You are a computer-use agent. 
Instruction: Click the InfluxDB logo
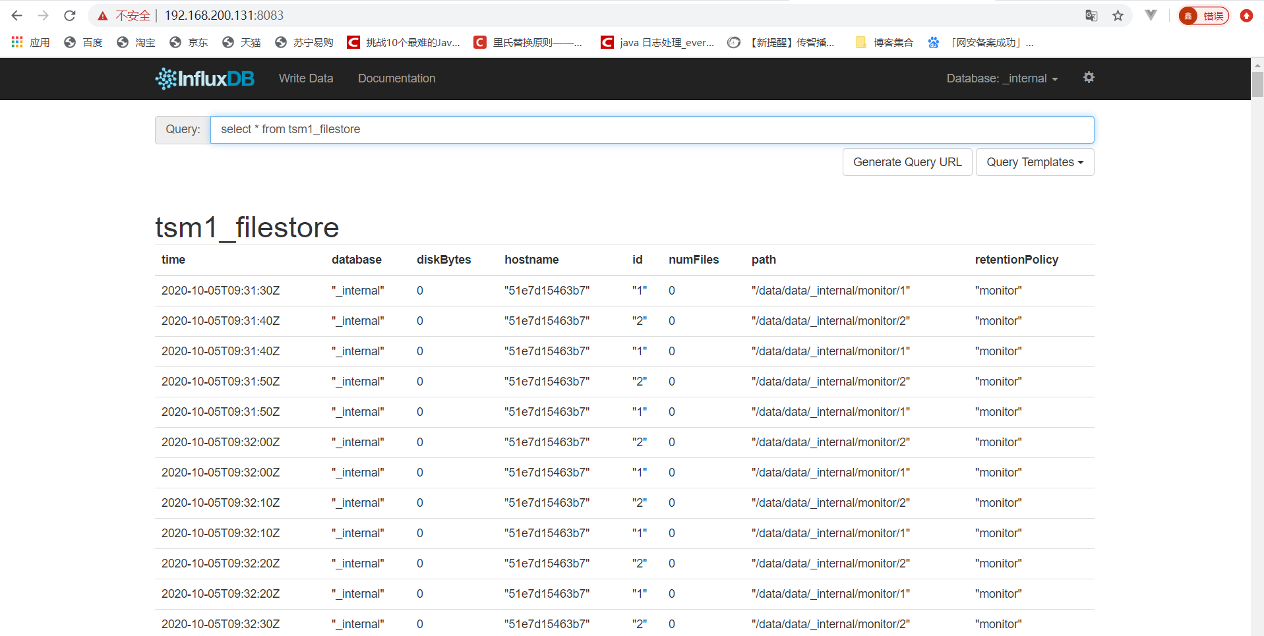click(x=205, y=78)
